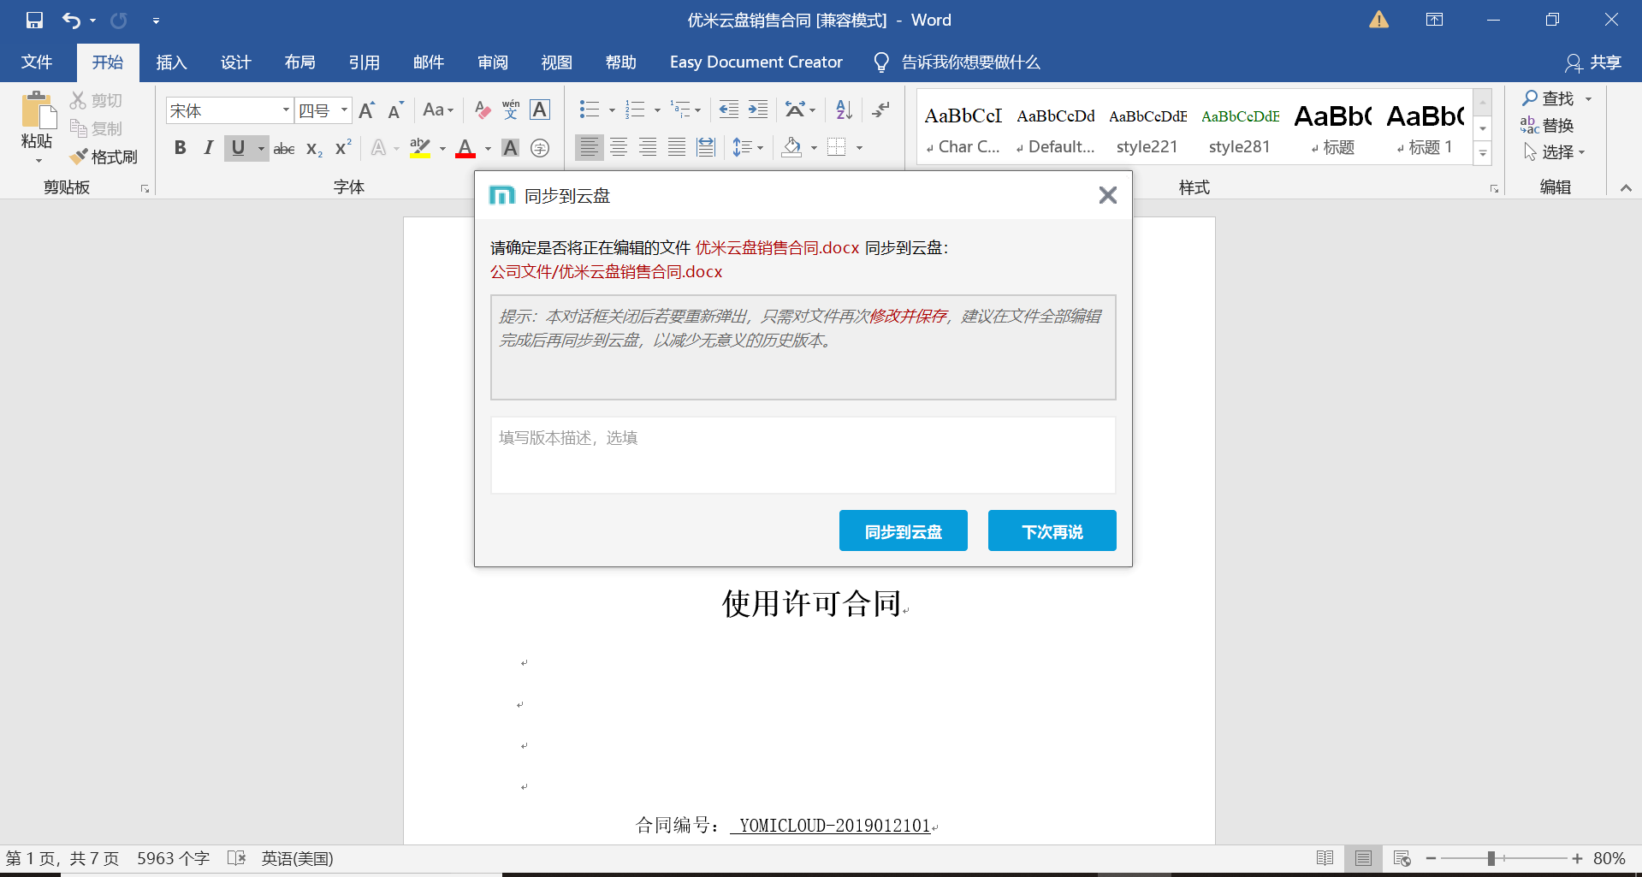Image resolution: width=1642 pixels, height=877 pixels.
Task: Click the Clear Formatting eraser icon
Action: [483, 110]
